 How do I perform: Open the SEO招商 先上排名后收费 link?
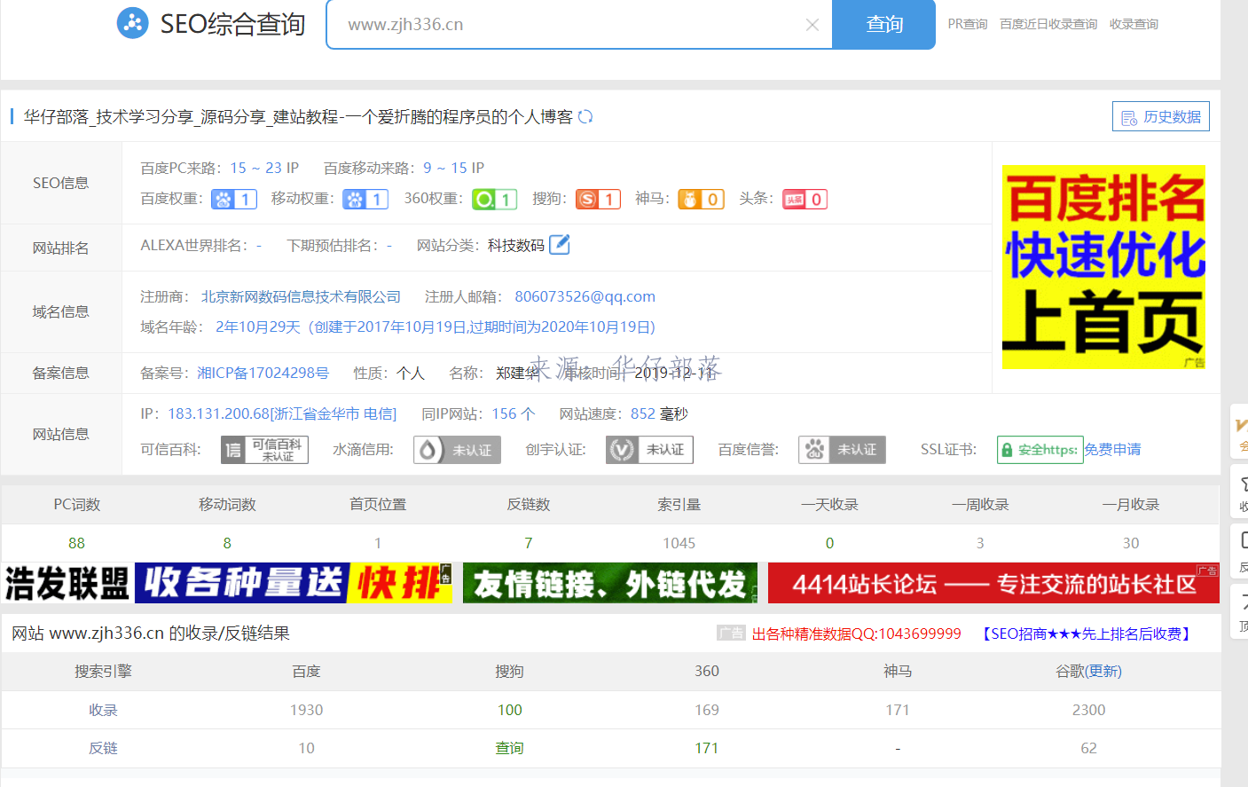[1086, 634]
